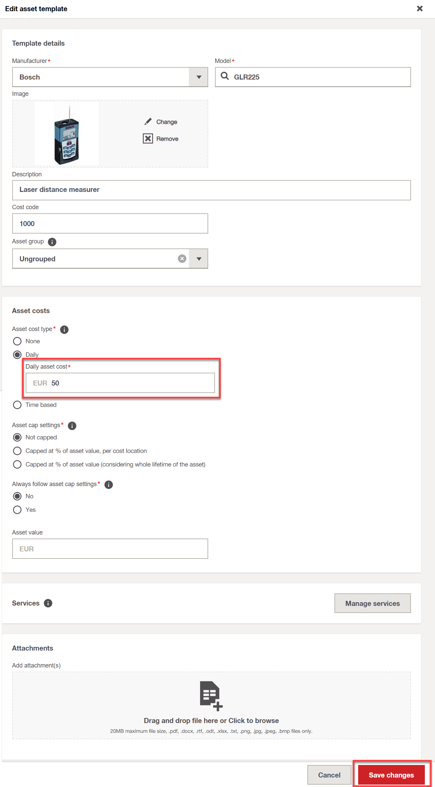The width and height of the screenshot is (435, 787).
Task: Open the Manufacturer dropdown arrow
Action: [199, 77]
